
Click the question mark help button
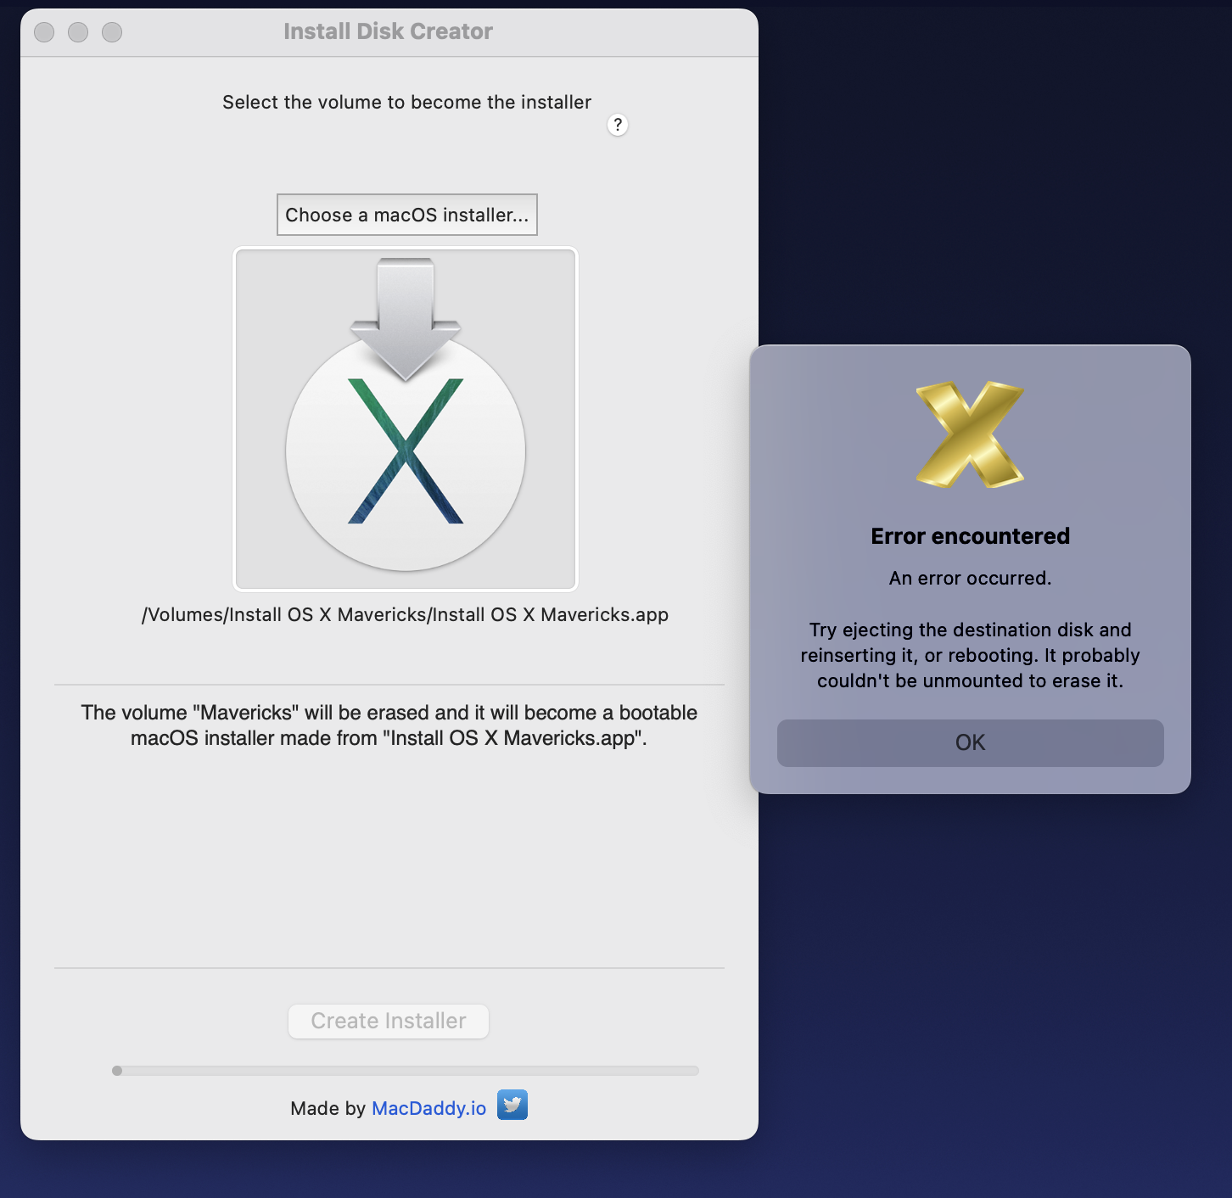[x=618, y=125]
